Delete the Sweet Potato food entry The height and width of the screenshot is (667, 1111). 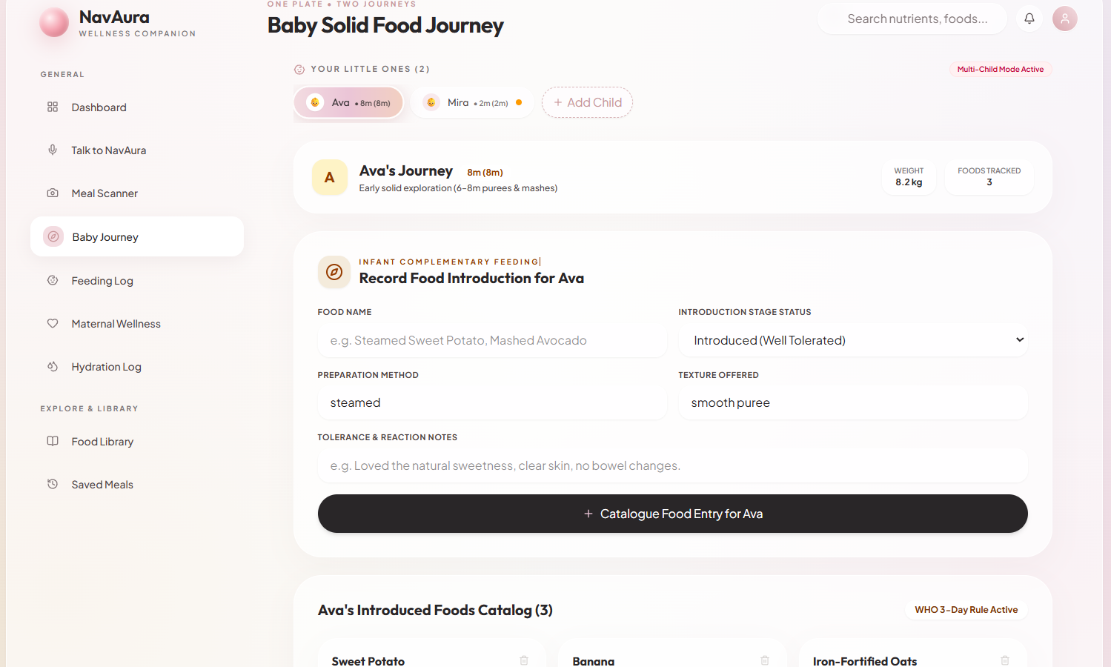coord(524,660)
